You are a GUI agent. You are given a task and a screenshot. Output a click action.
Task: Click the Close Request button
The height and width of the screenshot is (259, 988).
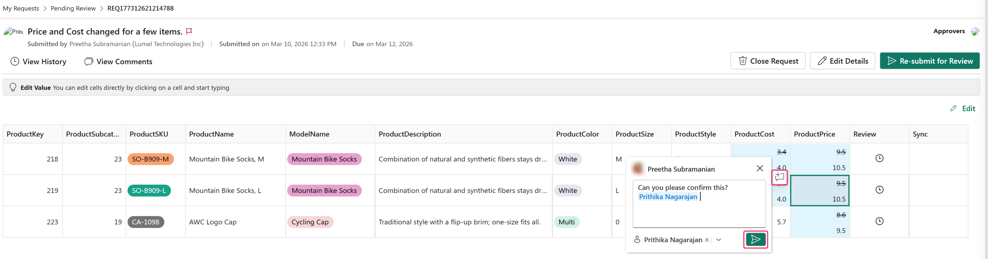pos(767,61)
